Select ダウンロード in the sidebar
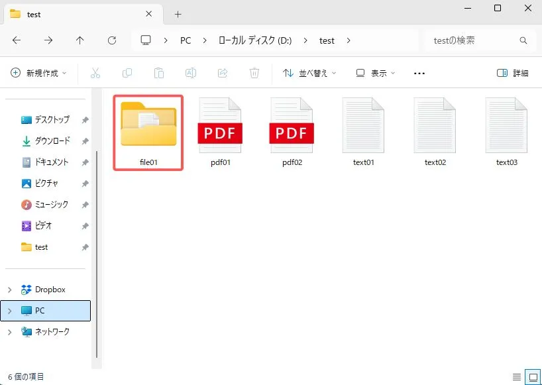The width and height of the screenshot is (542, 385). click(52, 141)
